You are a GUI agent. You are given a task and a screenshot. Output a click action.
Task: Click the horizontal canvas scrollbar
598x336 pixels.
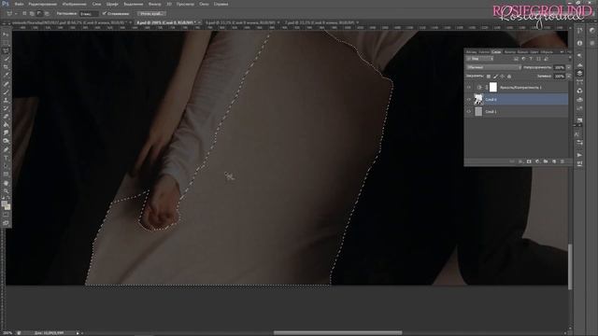337,333
